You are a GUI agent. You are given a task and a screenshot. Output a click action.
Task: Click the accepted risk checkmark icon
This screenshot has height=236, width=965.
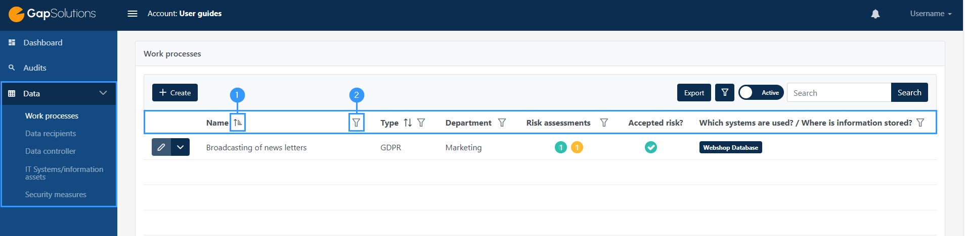(x=651, y=147)
